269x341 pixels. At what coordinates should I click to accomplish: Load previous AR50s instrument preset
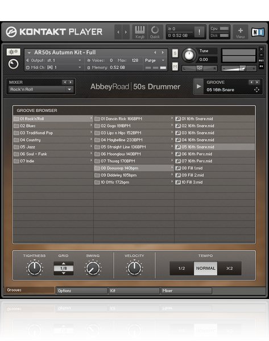pyautogui.click(x=155, y=52)
